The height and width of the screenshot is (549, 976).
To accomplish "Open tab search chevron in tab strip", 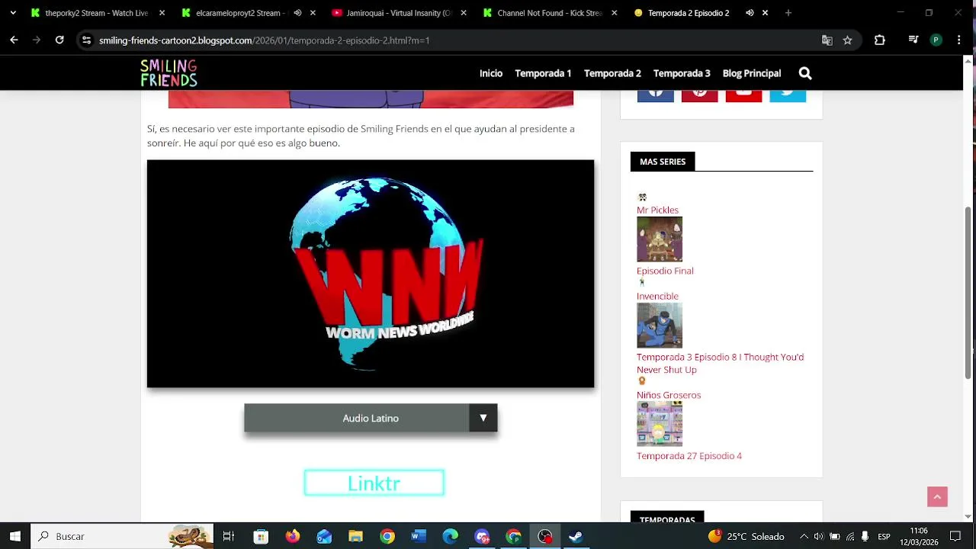I will [13, 13].
